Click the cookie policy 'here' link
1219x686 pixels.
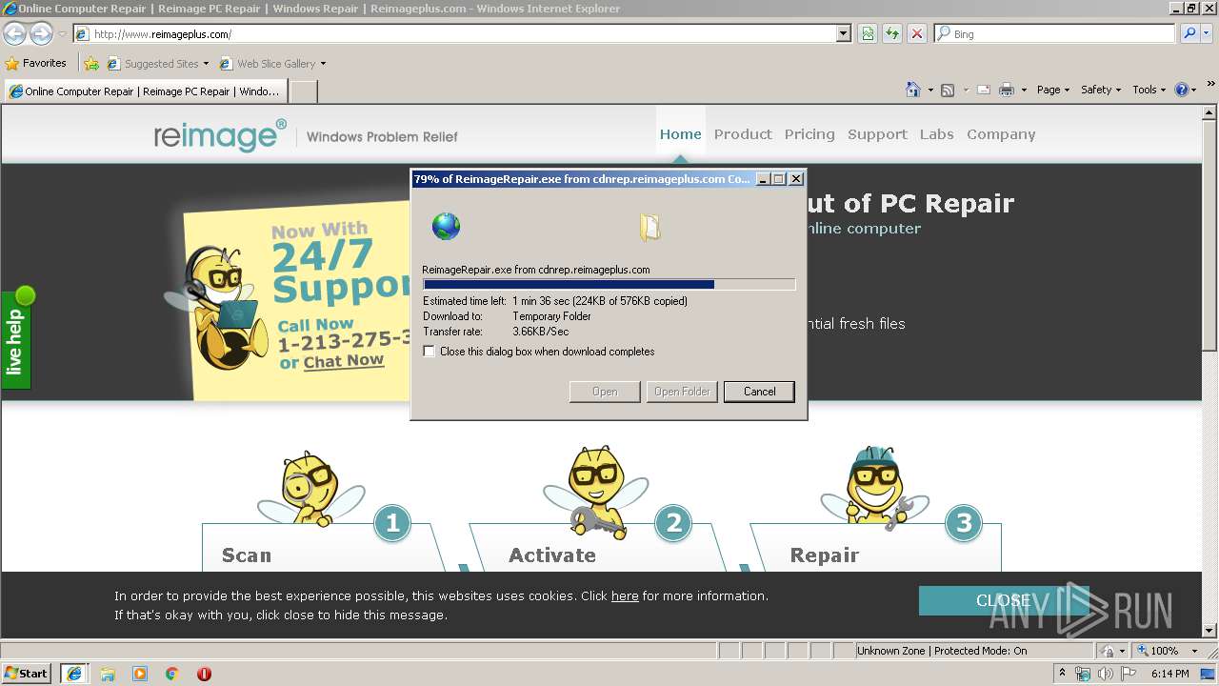pyautogui.click(x=625, y=595)
